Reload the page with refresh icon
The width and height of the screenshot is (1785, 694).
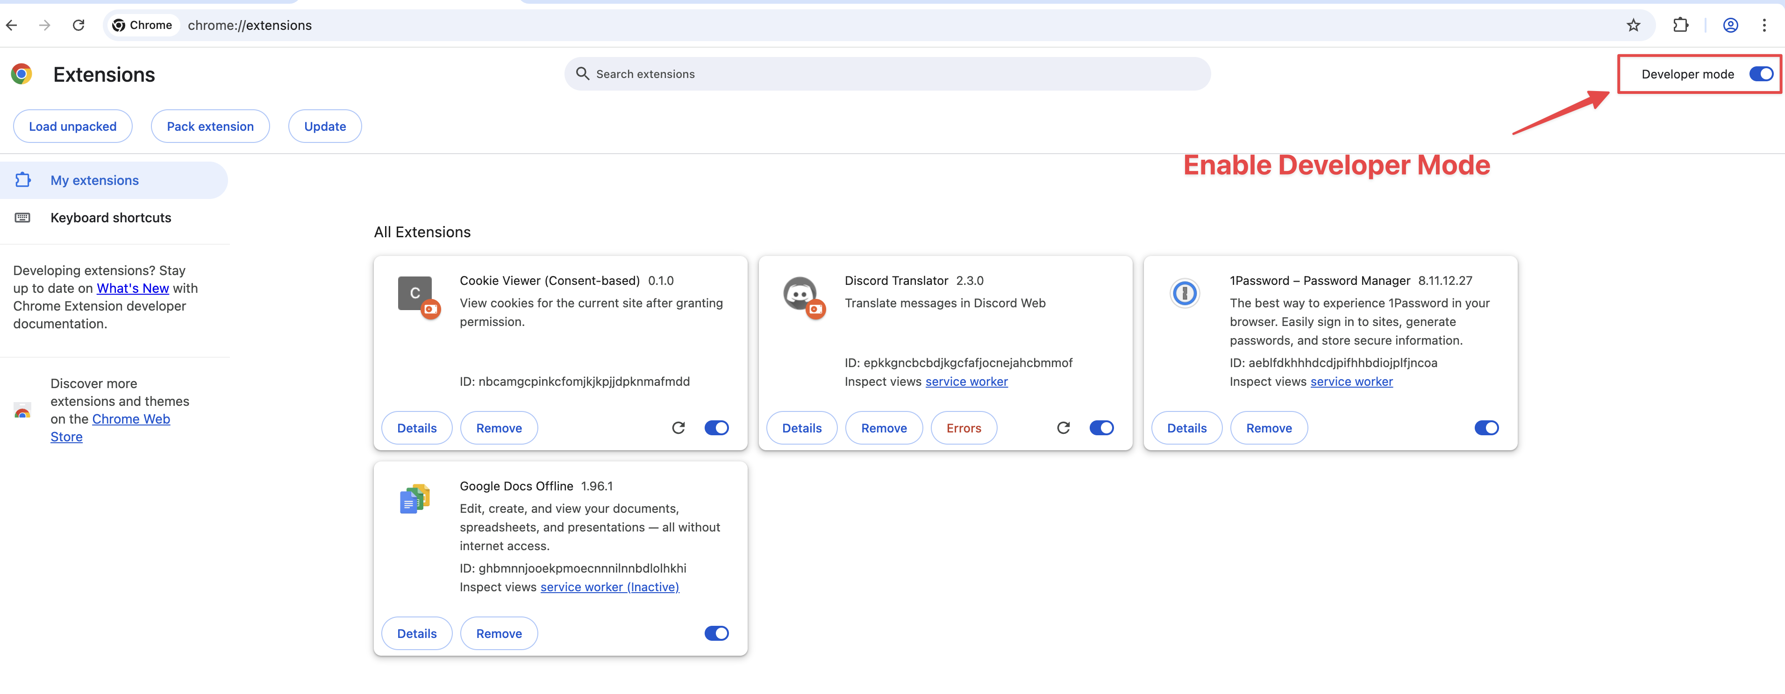click(x=79, y=26)
